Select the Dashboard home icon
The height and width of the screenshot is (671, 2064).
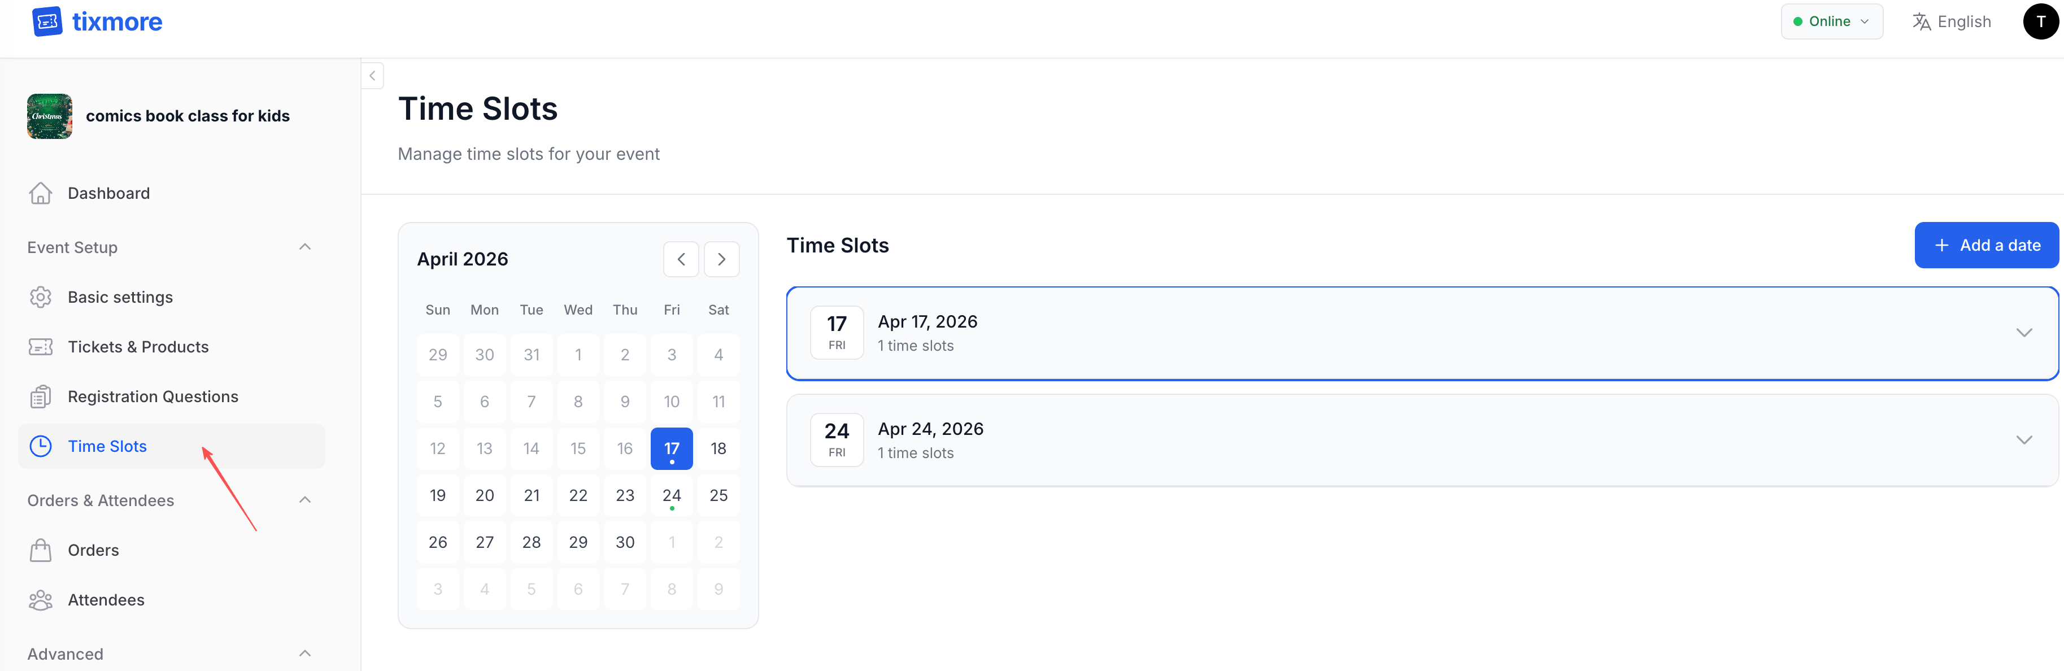tap(41, 193)
